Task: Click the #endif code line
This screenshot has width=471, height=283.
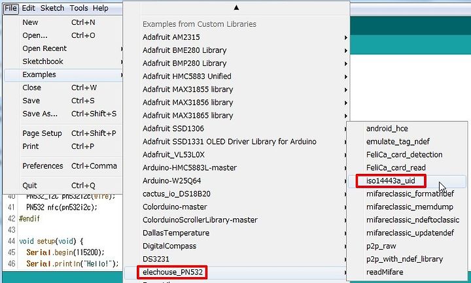Action: tap(29, 218)
